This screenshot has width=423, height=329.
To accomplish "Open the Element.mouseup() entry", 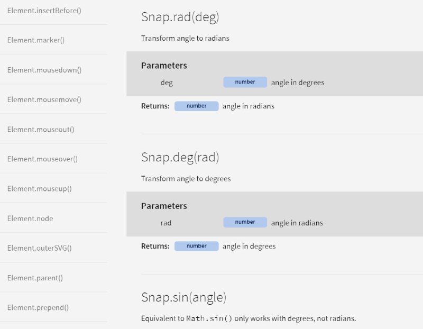I will point(39,189).
